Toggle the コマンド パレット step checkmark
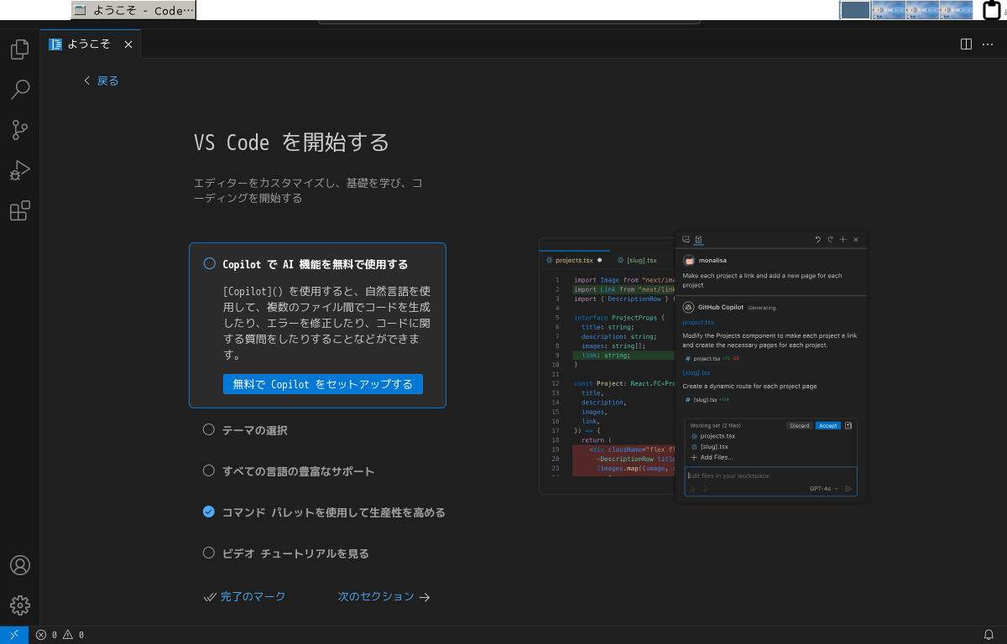Viewport: 1007px width, 644px height. [x=209, y=512]
